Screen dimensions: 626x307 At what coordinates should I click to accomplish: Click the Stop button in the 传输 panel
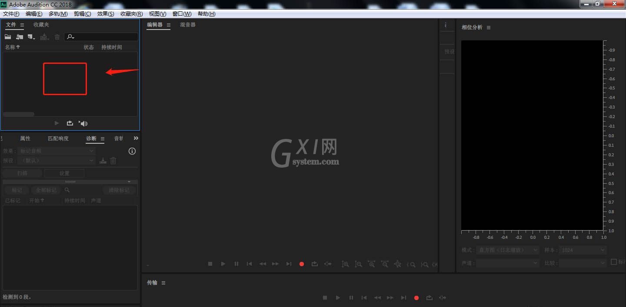click(x=325, y=297)
